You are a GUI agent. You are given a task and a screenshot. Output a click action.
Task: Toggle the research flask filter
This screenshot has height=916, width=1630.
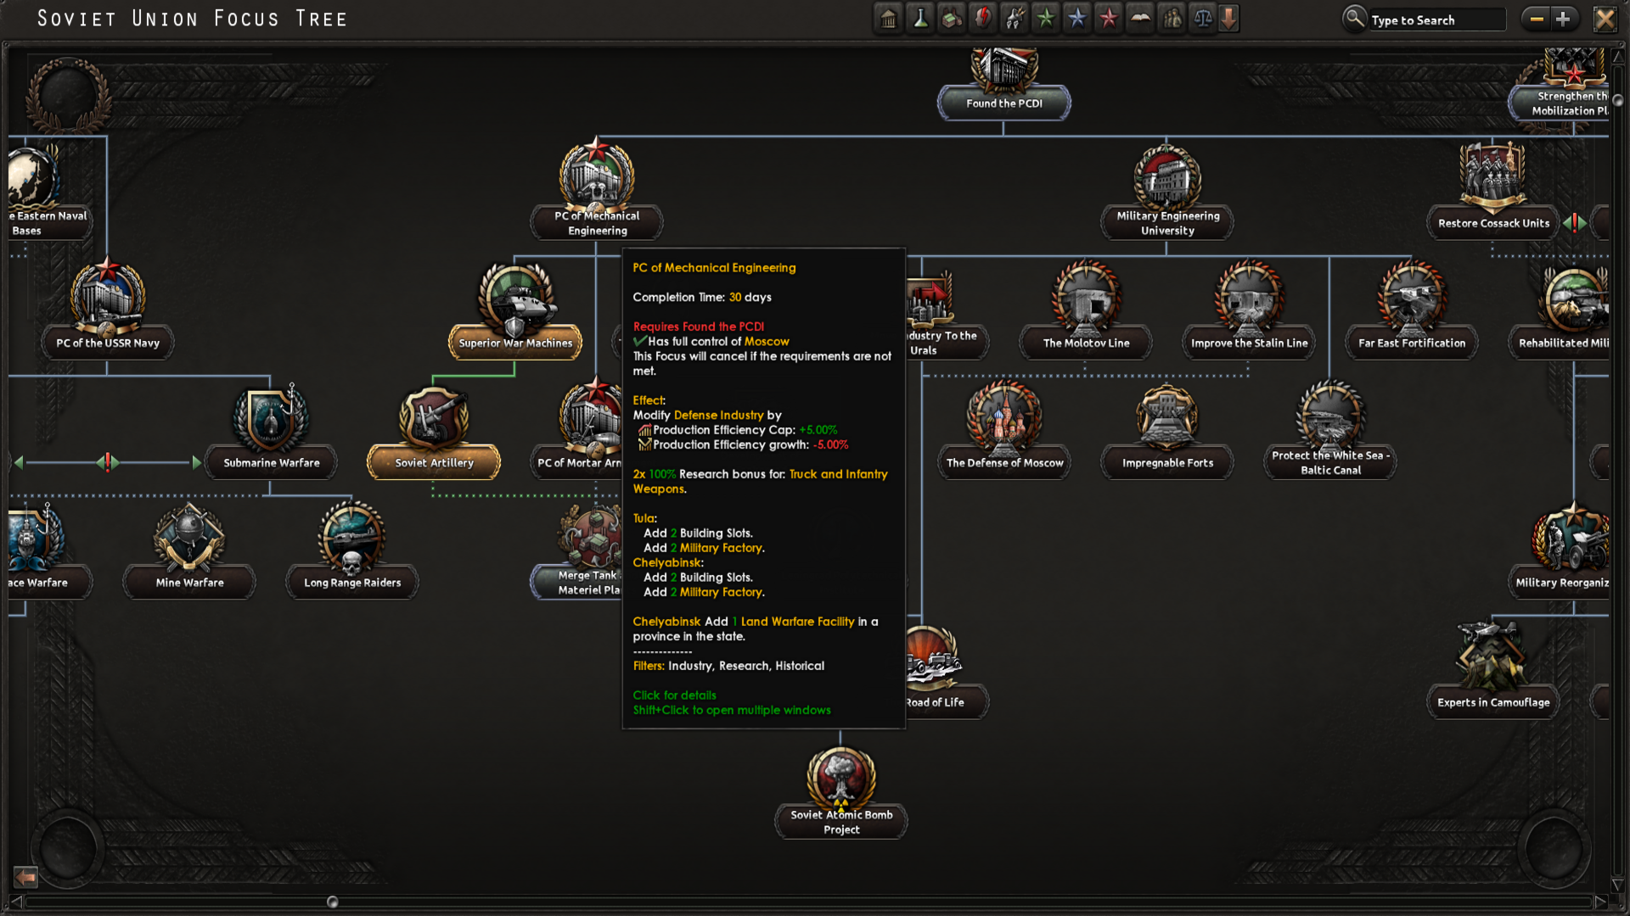[920, 19]
